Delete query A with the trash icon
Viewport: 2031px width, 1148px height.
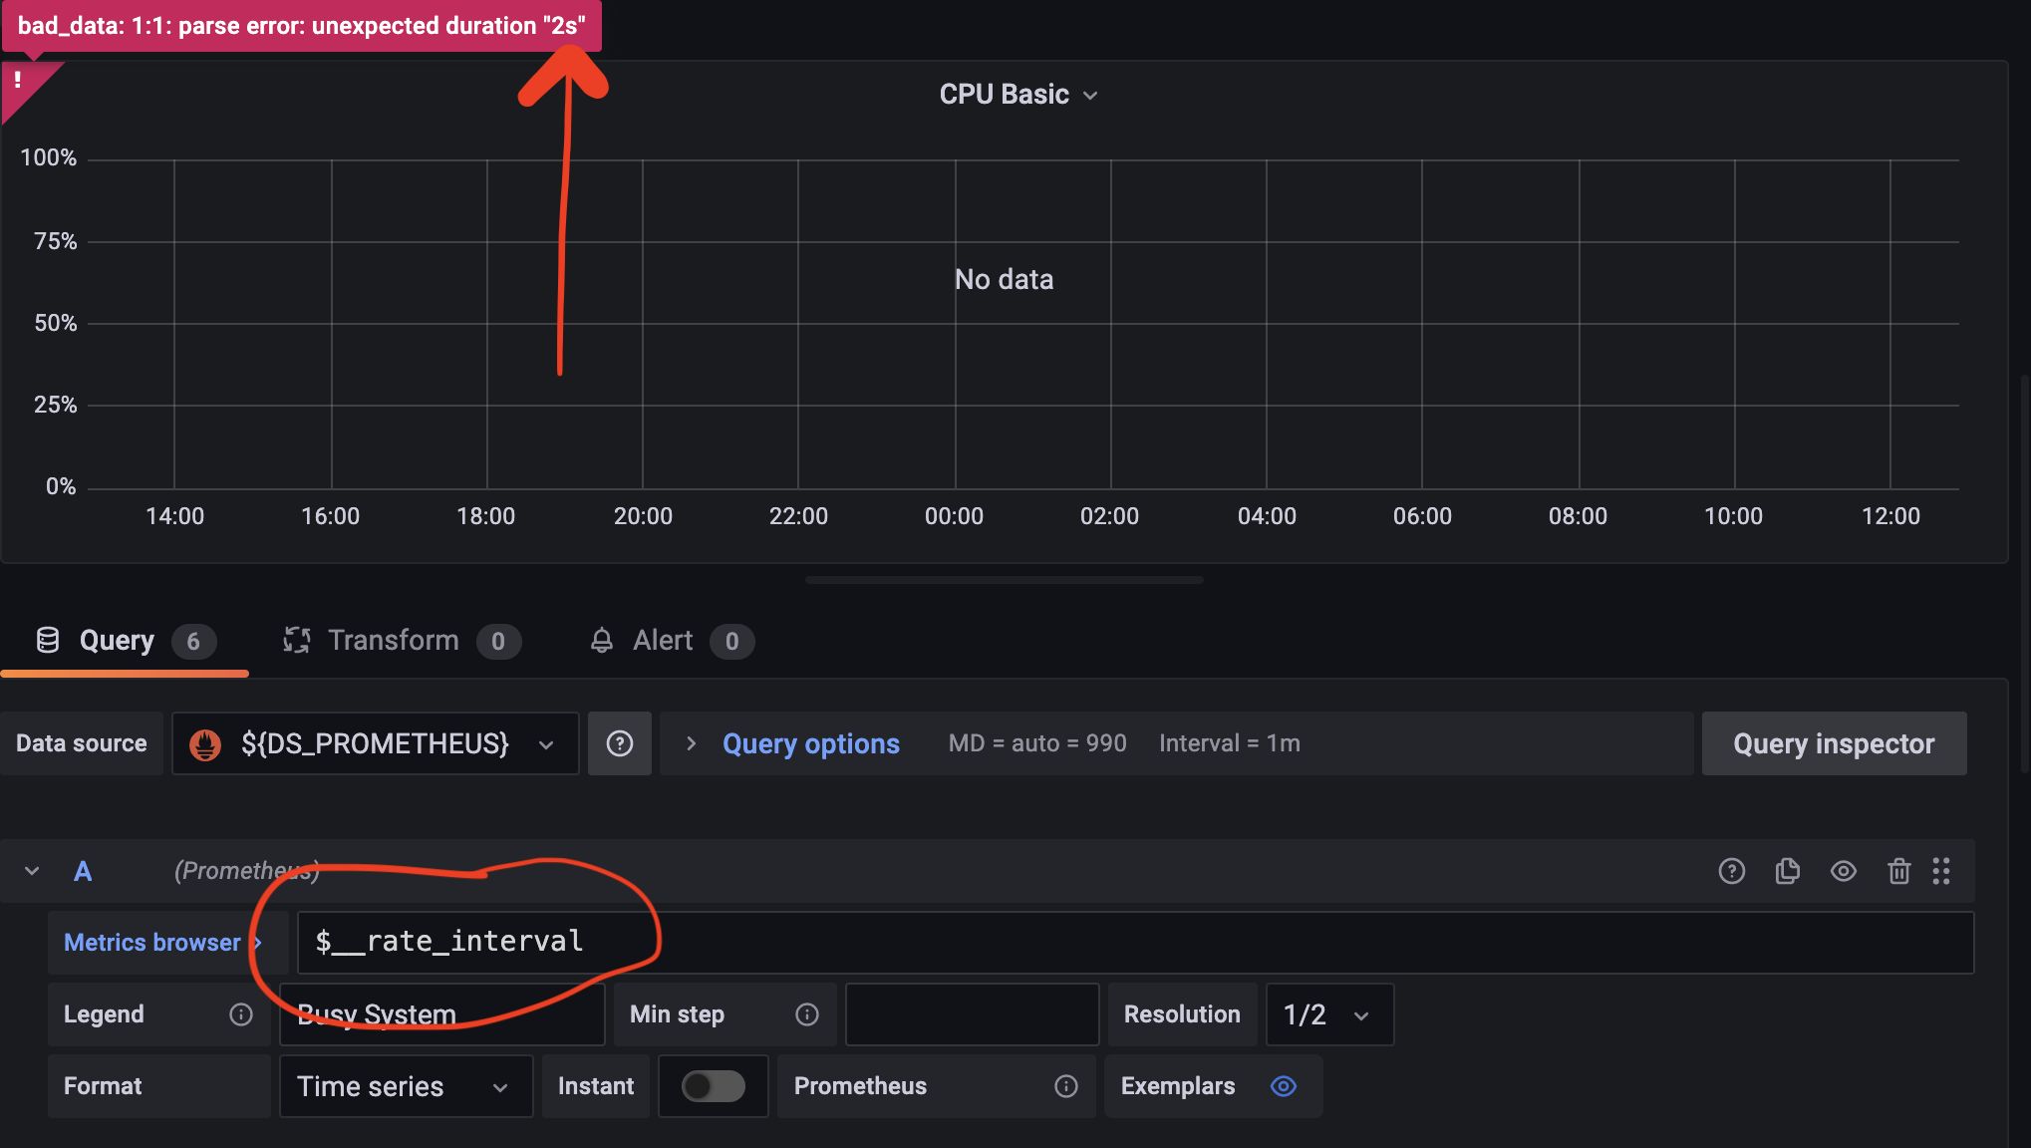1898,871
